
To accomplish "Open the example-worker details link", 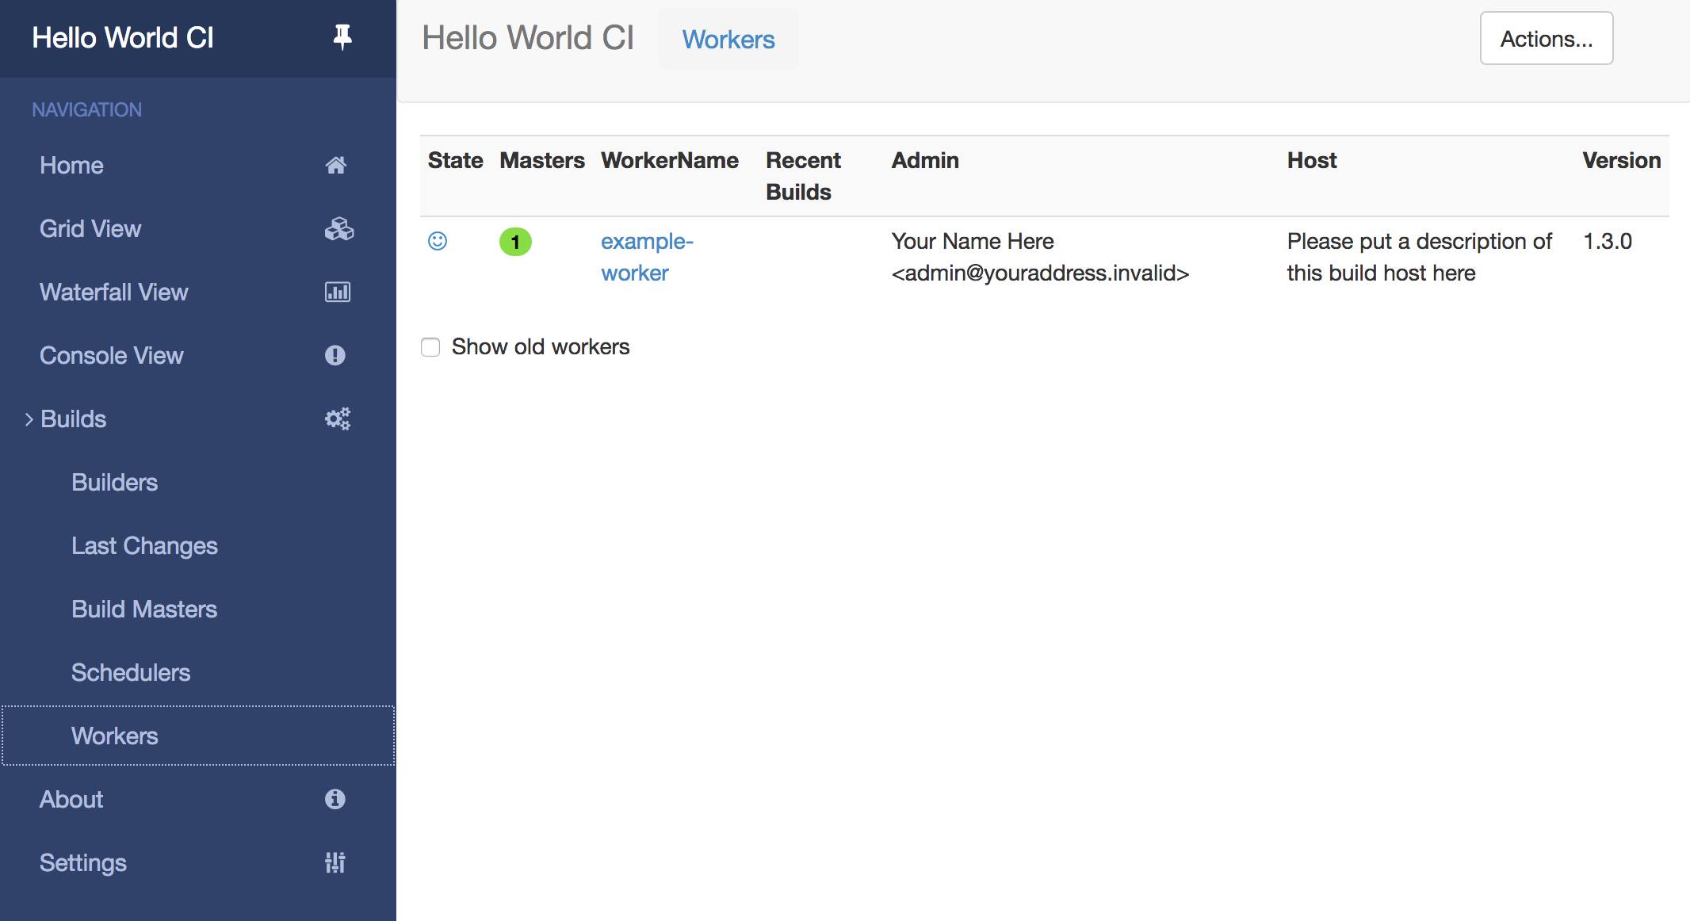I will pyautogui.click(x=645, y=256).
